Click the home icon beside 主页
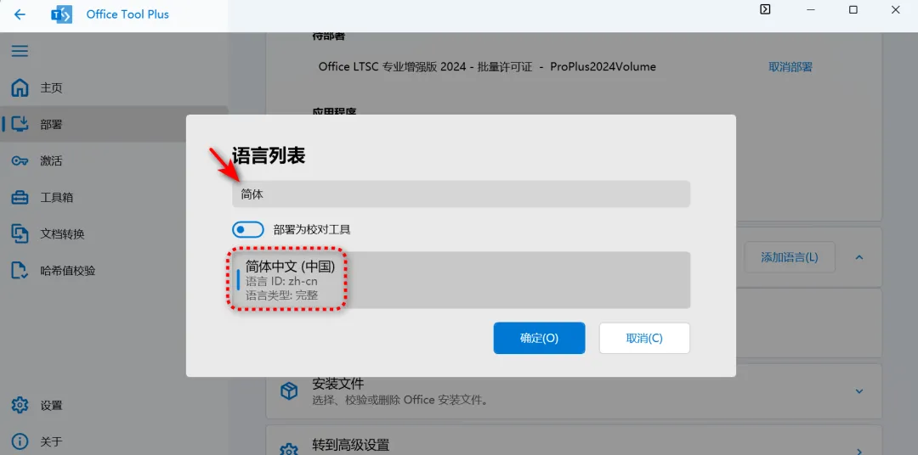Viewport: 918px width, 455px height. pyautogui.click(x=20, y=87)
